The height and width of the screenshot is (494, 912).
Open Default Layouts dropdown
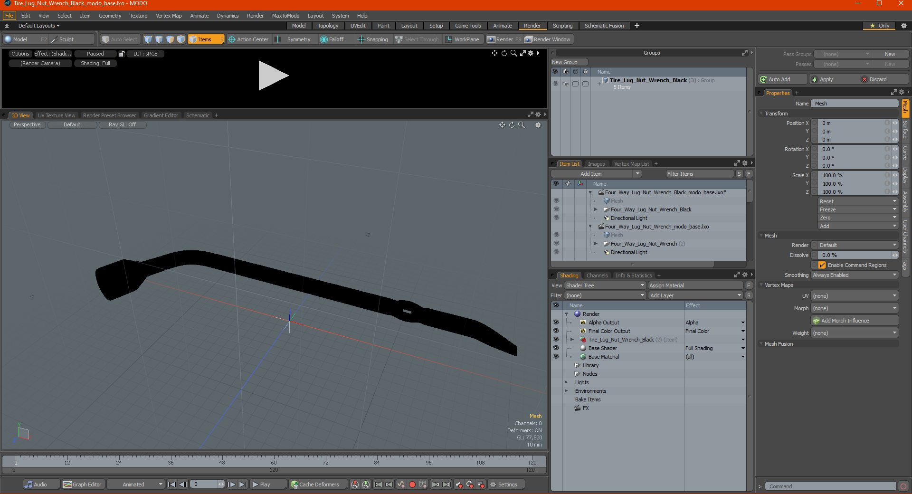click(x=39, y=26)
